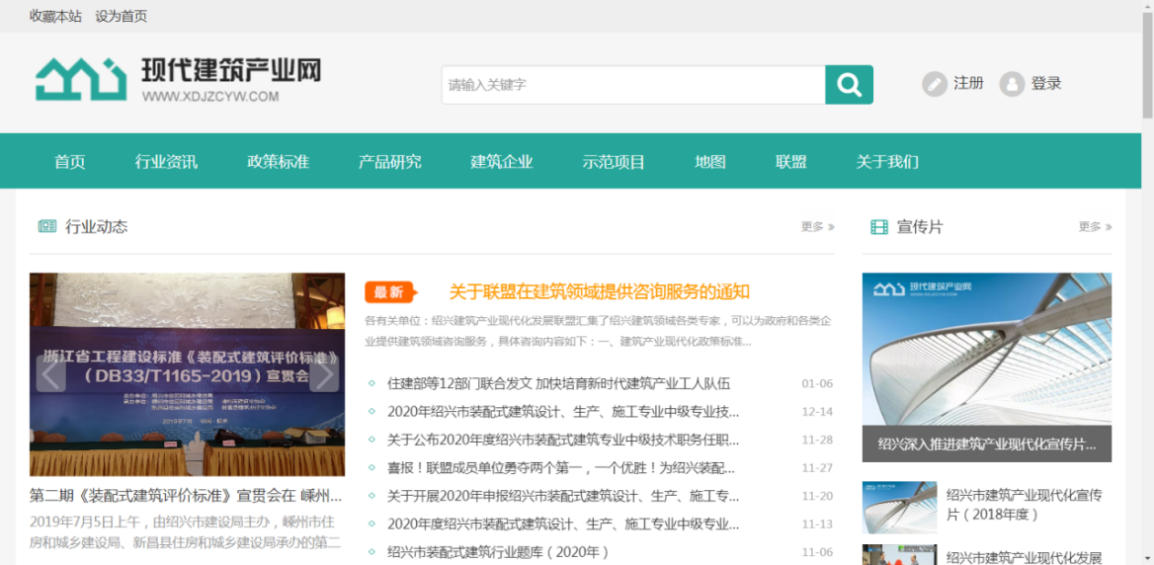
Task: Click the 宣传片 section heading
Action: [x=919, y=226]
